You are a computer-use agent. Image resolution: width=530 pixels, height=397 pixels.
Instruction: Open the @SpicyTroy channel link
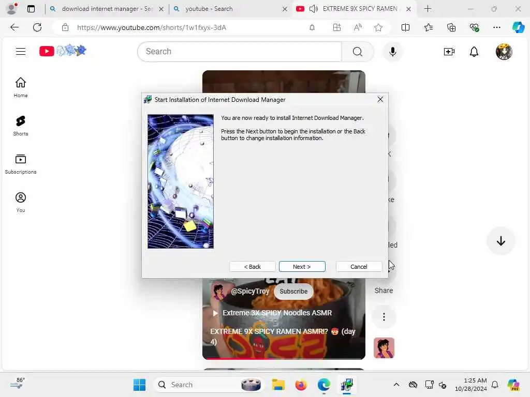(x=250, y=291)
